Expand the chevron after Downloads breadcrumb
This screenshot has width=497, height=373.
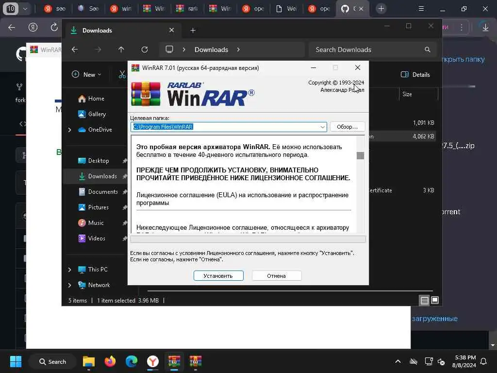click(x=238, y=50)
